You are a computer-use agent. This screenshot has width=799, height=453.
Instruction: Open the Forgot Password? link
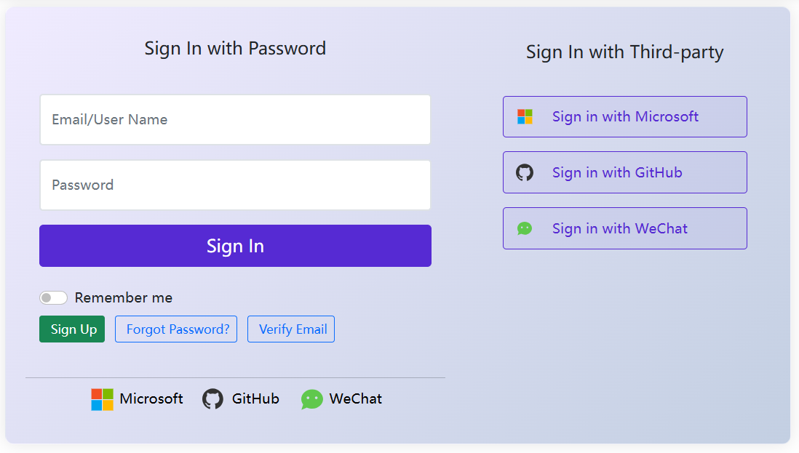(176, 329)
